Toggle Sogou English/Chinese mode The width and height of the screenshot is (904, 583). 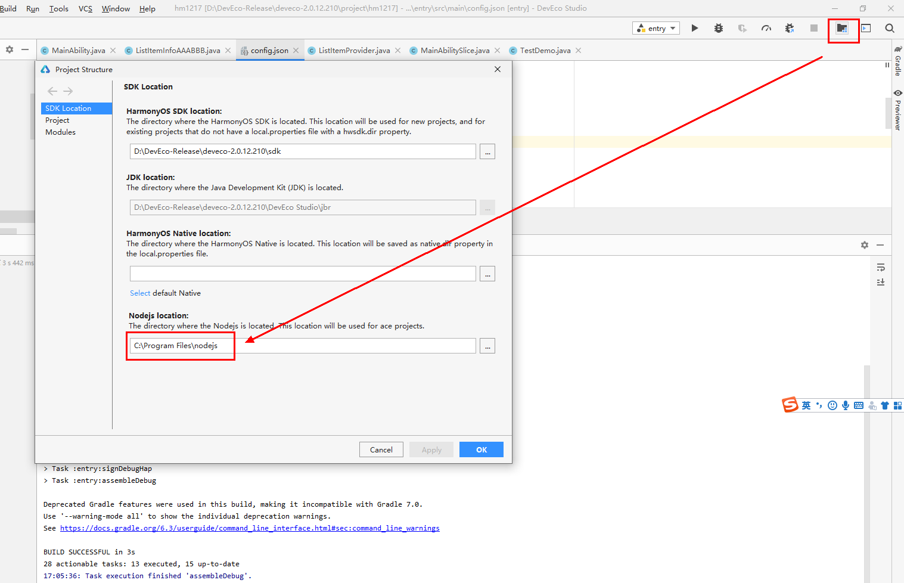pyautogui.click(x=806, y=405)
